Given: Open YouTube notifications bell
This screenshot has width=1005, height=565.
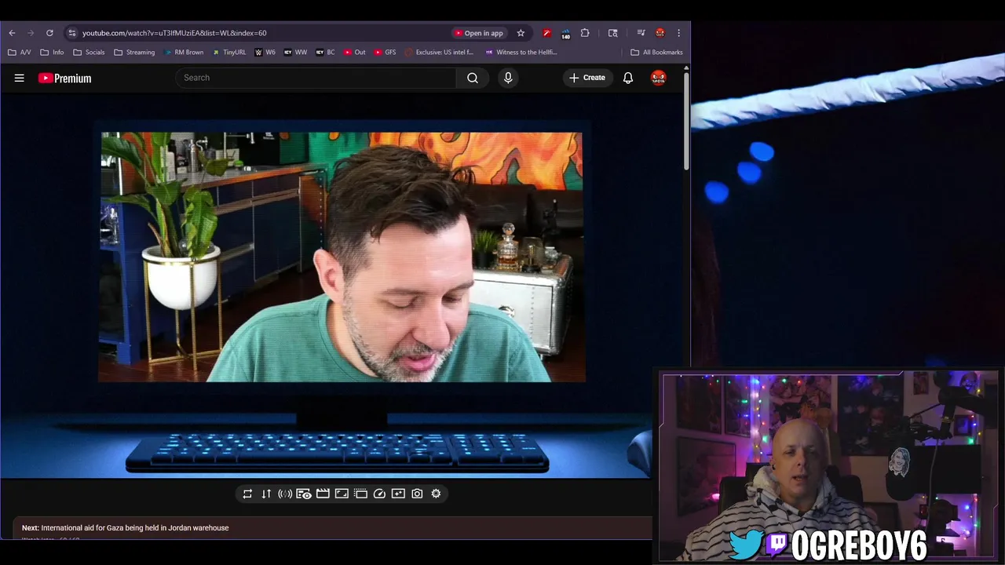Looking at the screenshot, I should click(628, 78).
